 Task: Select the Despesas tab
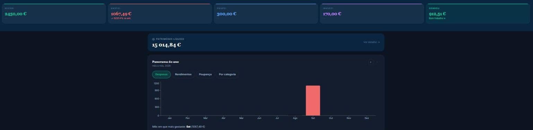click(161, 75)
